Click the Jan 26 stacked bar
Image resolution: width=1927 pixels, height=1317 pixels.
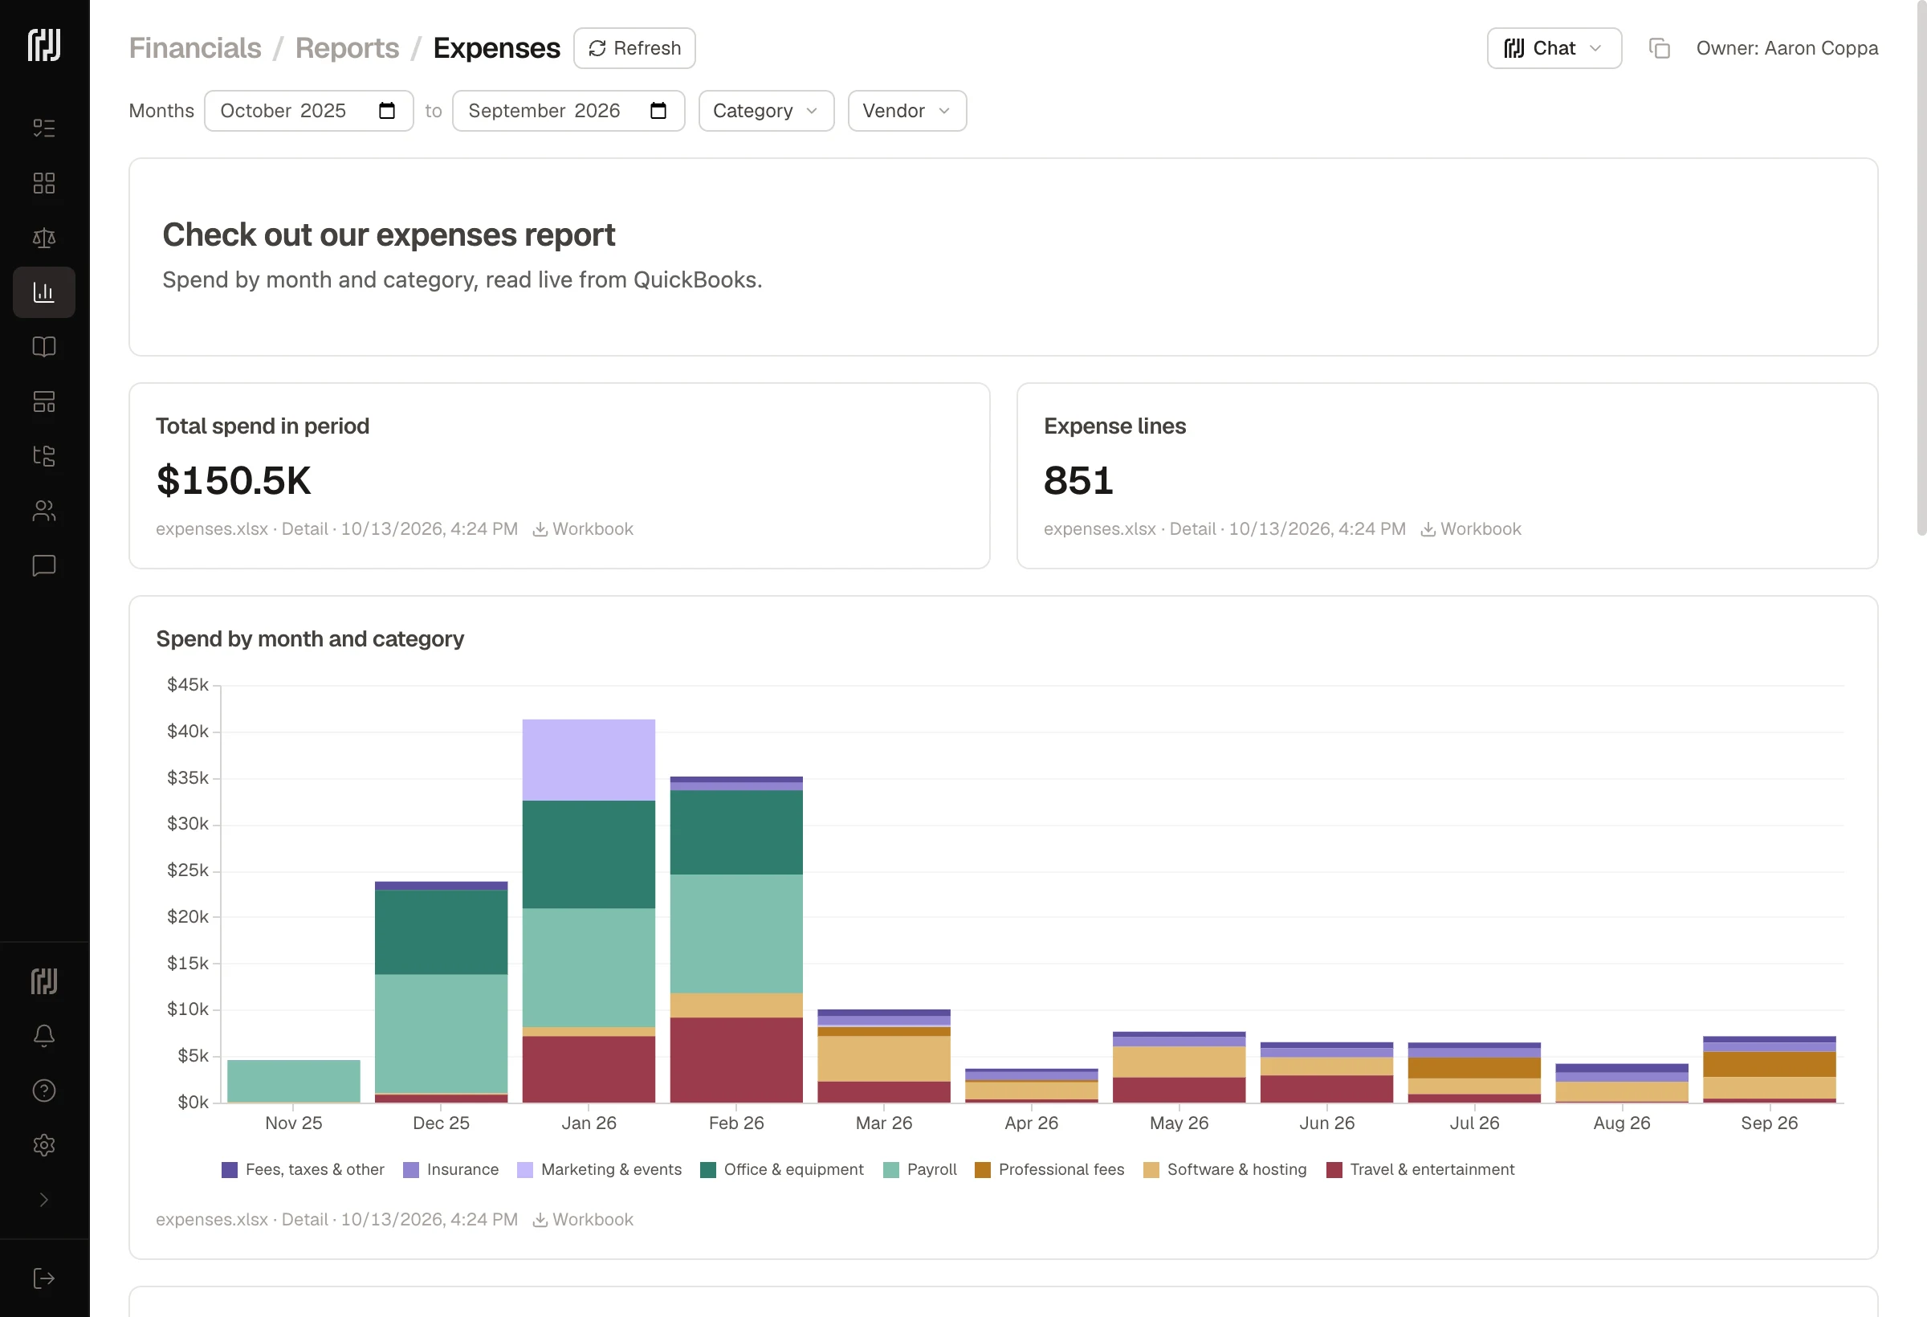[589, 911]
